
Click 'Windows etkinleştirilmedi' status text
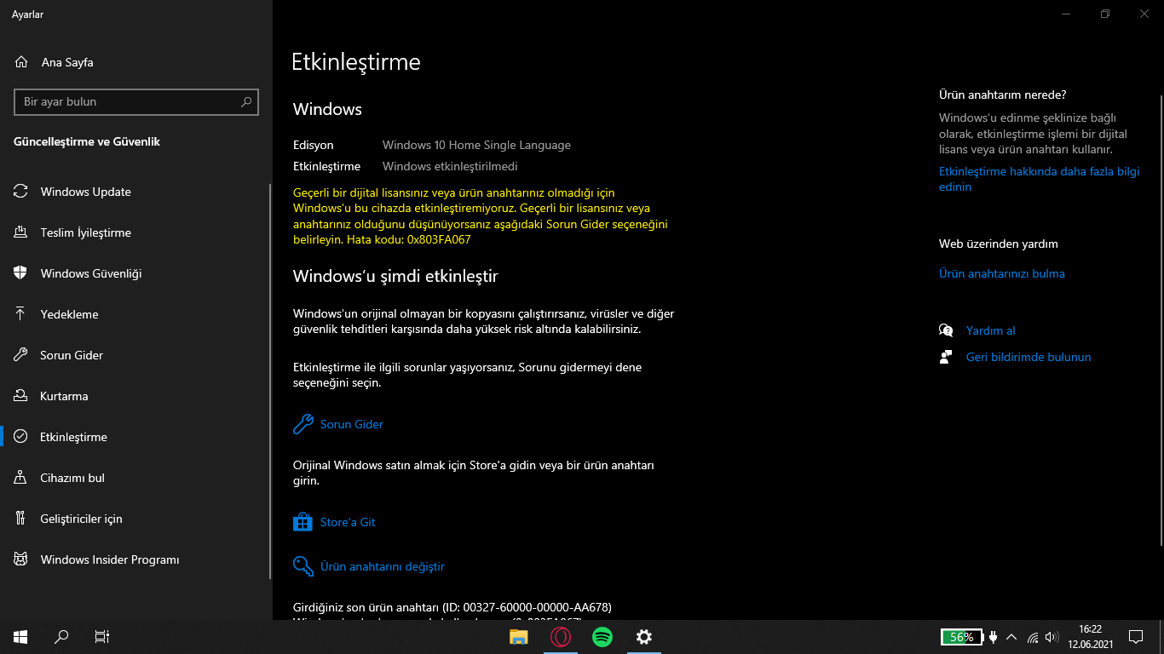(x=450, y=166)
